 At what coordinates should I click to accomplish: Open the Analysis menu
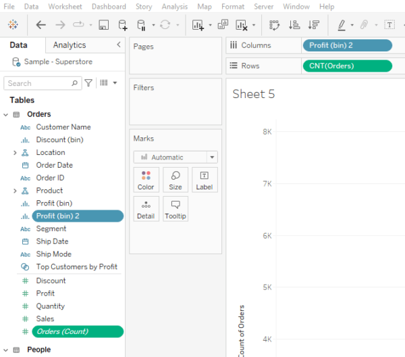click(x=175, y=7)
